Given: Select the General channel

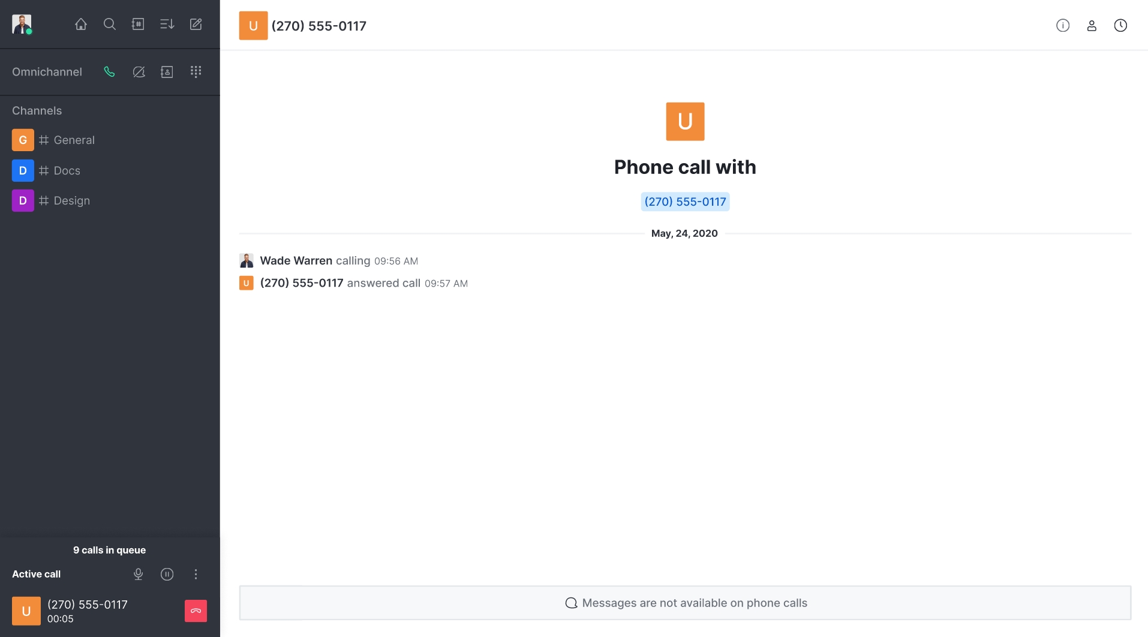Looking at the screenshot, I should pos(74,140).
